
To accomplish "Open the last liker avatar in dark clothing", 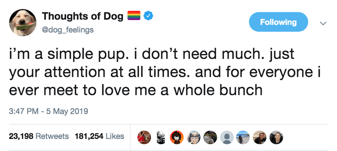I will coord(276,137).
